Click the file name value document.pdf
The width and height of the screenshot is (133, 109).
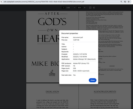point(78,37)
